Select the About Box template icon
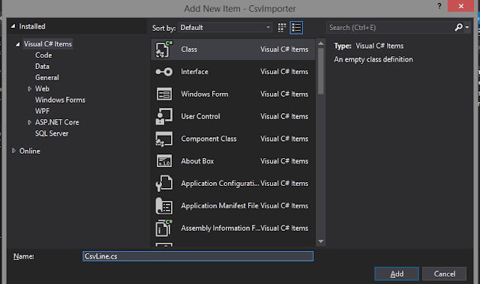Image resolution: width=480 pixels, height=284 pixels. (164, 161)
